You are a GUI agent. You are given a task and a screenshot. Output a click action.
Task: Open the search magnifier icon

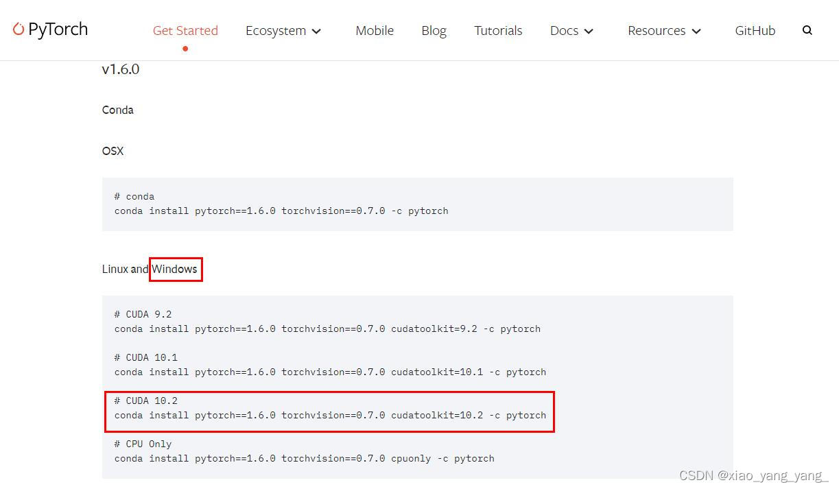[807, 30]
